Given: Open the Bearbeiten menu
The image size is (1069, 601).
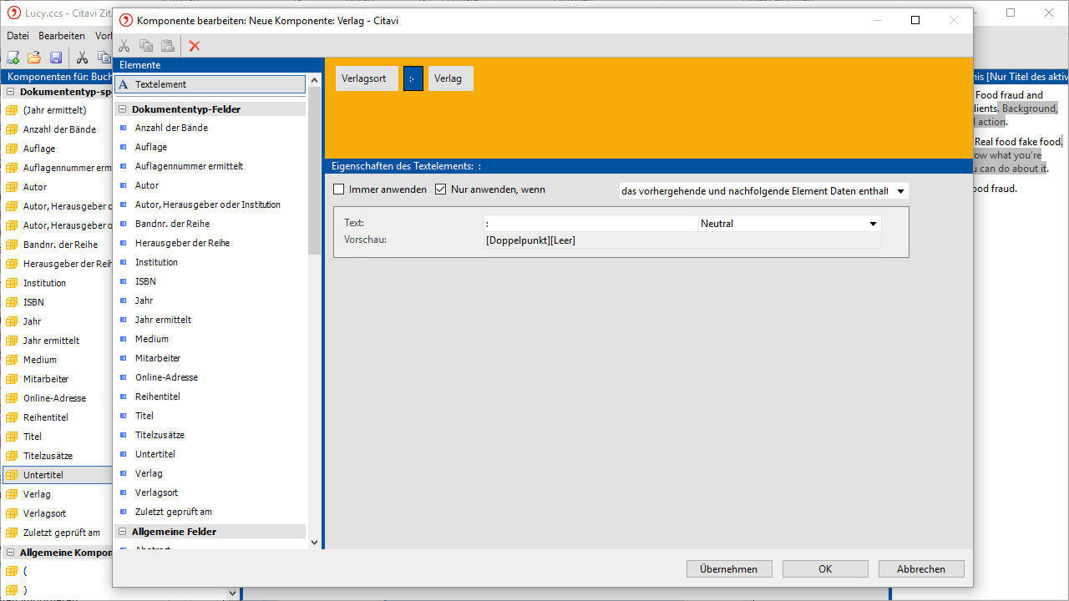Looking at the screenshot, I should [61, 36].
